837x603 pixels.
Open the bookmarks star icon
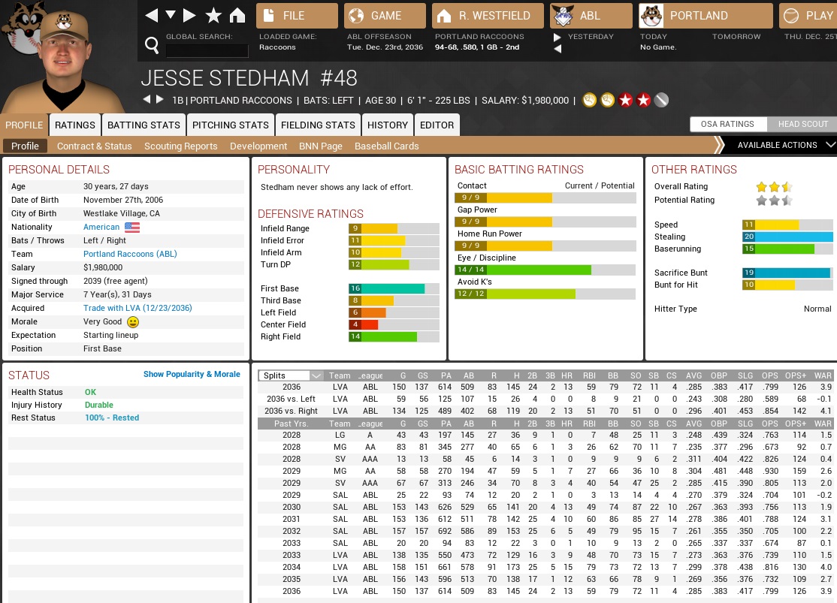click(x=213, y=15)
